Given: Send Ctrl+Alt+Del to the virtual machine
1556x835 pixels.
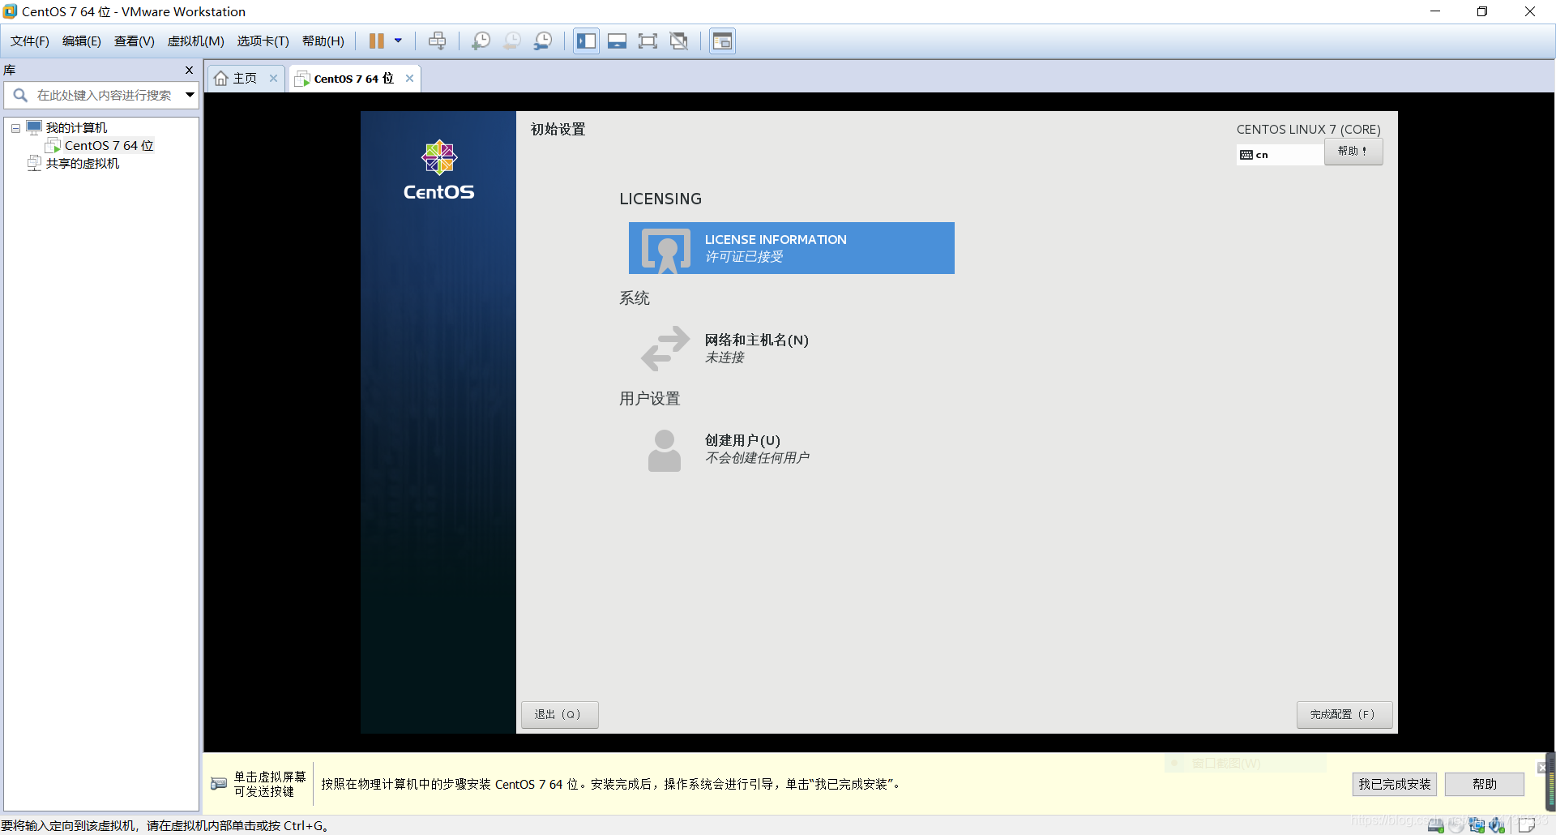Looking at the screenshot, I should [437, 41].
